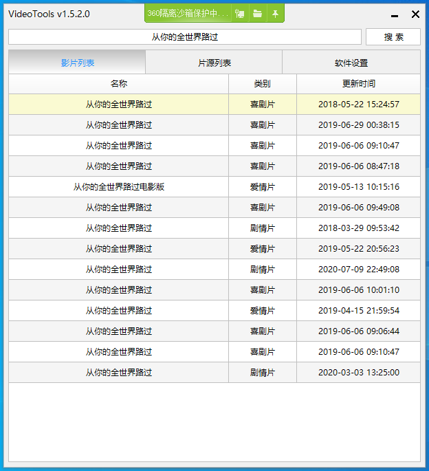Click 喜剧片 in the 10:01:10 row
This screenshot has height=471, width=429.
[x=262, y=290]
